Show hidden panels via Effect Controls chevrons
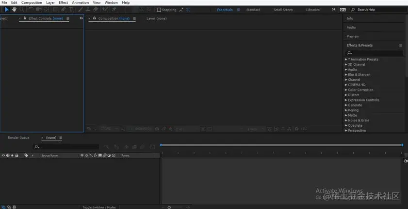 coord(81,18)
